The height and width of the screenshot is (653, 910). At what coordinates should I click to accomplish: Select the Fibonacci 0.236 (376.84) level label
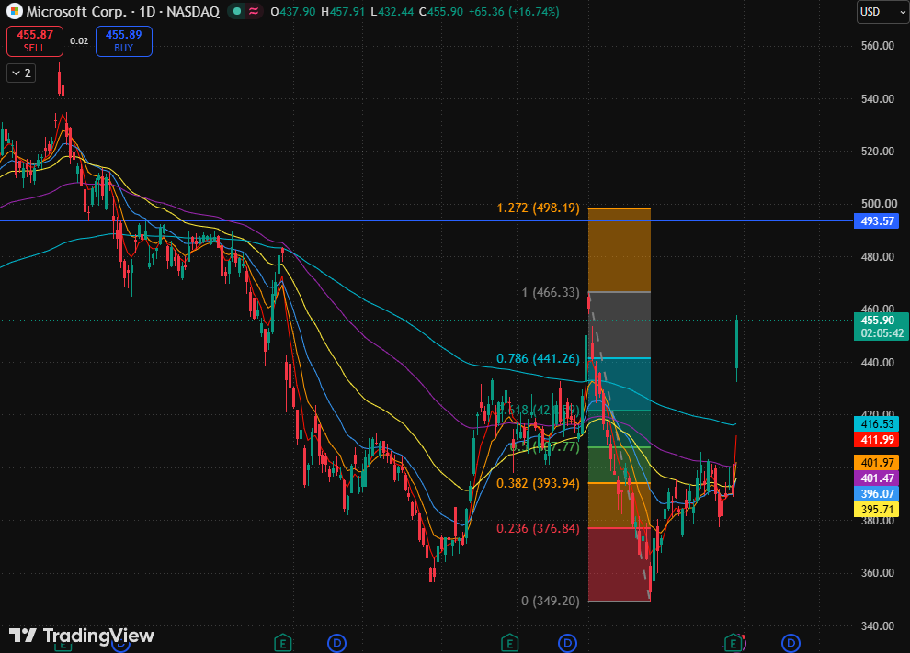pos(538,528)
